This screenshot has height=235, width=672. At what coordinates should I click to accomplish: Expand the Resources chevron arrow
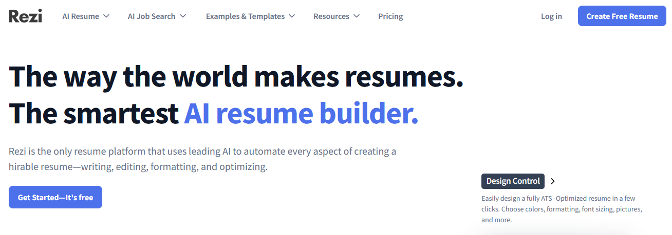point(356,16)
